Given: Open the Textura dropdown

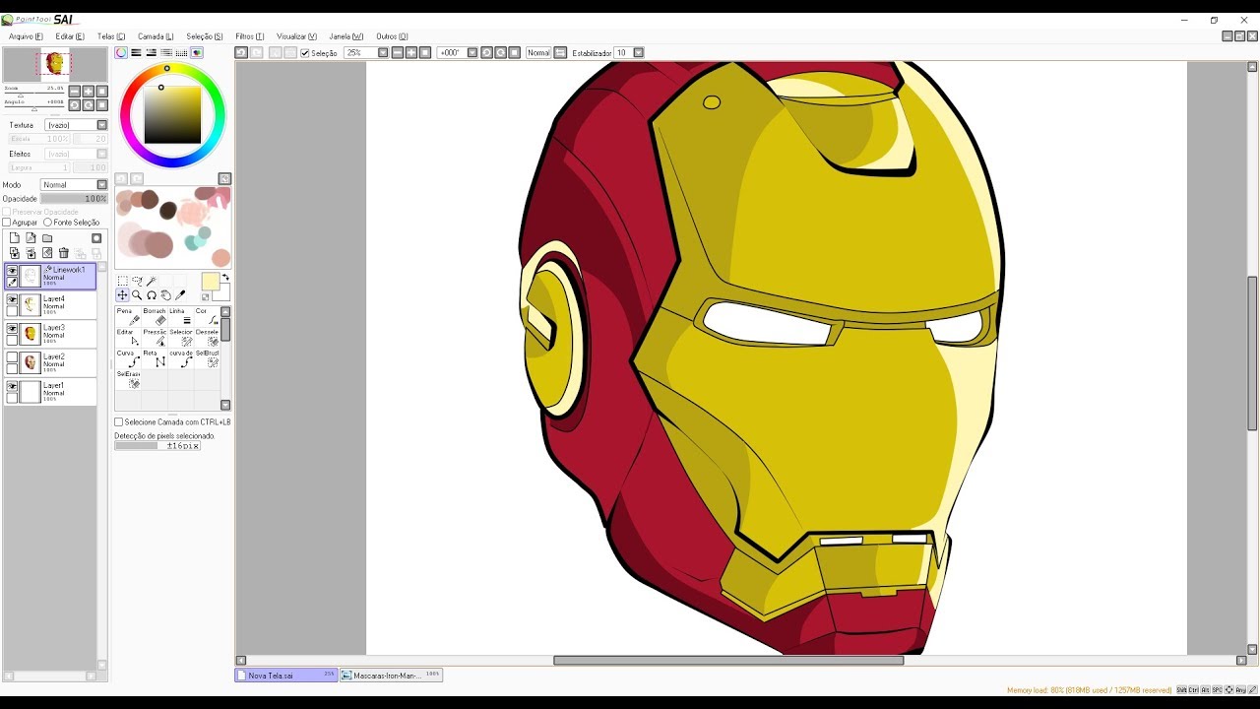Looking at the screenshot, I should (x=76, y=125).
